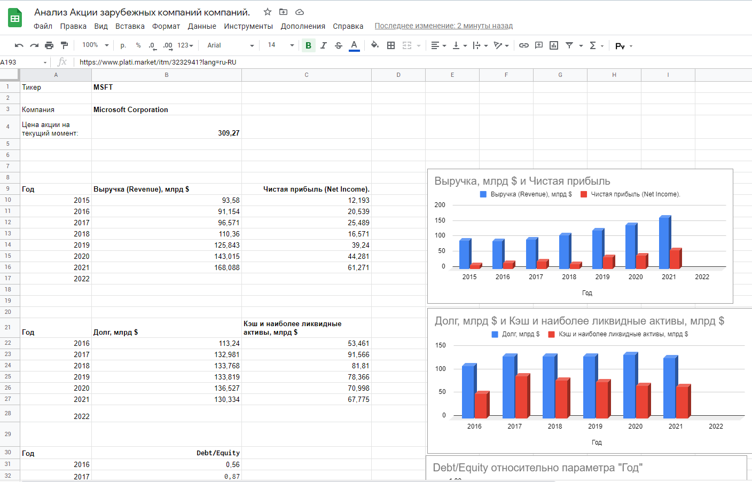Click the insert link icon
This screenshot has width=752, height=482.
coord(524,45)
